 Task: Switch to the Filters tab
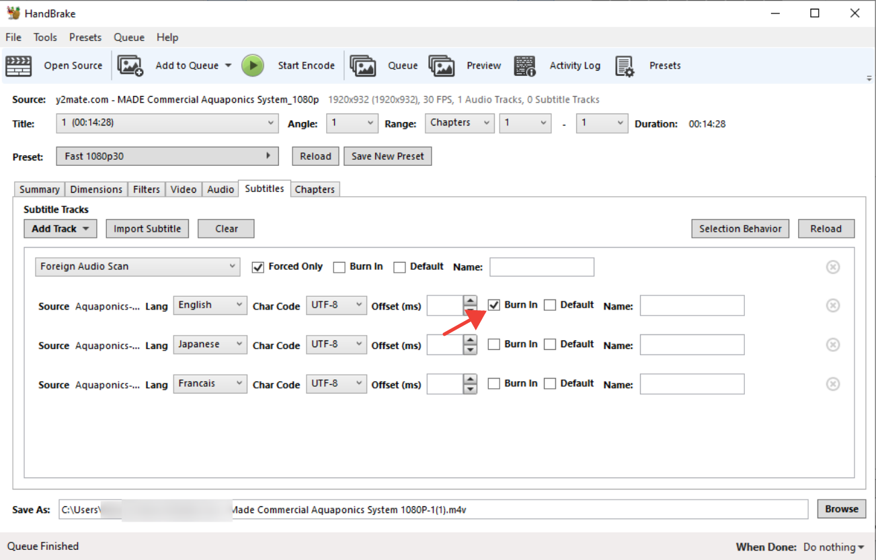point(147,190)
